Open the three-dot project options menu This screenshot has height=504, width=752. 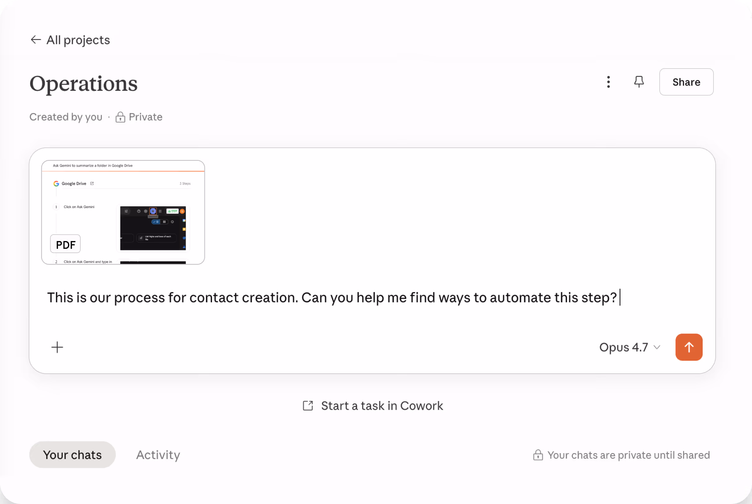(608, 82)
